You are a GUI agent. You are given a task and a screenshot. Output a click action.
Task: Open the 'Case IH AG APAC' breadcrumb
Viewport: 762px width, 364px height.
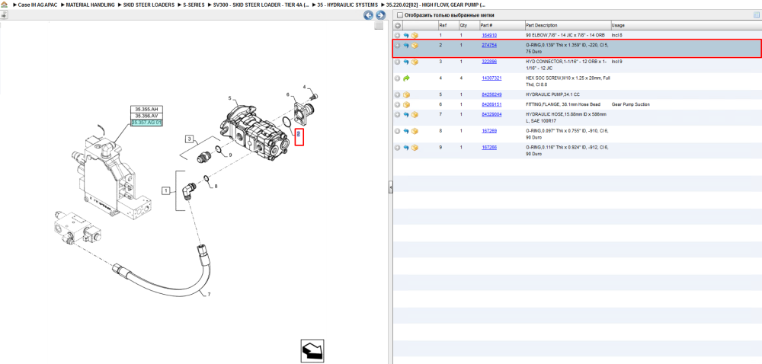[38, 5]
